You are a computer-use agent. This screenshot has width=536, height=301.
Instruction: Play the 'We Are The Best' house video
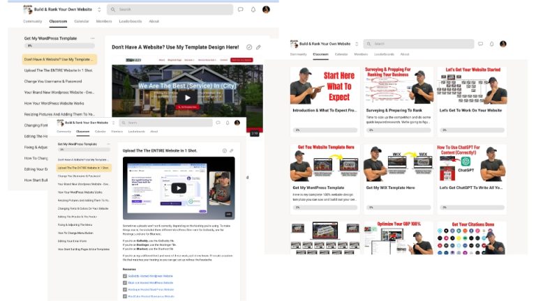pos(186,98)
